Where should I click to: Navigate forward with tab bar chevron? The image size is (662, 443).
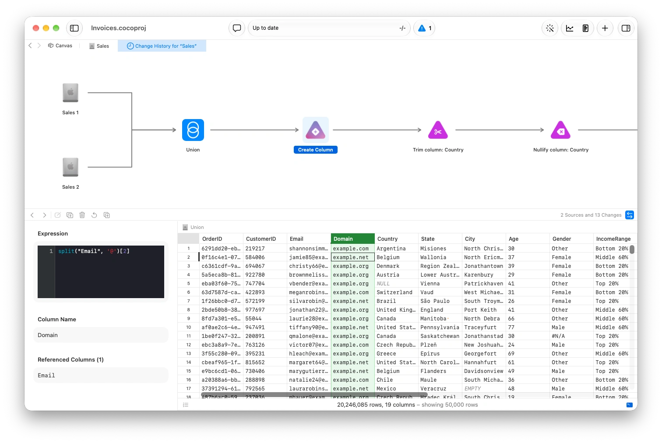pos(39,46)
